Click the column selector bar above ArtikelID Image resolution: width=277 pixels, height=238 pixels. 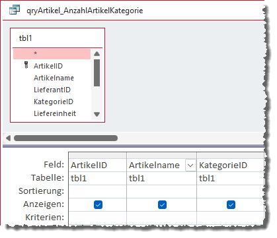point(97,156)
